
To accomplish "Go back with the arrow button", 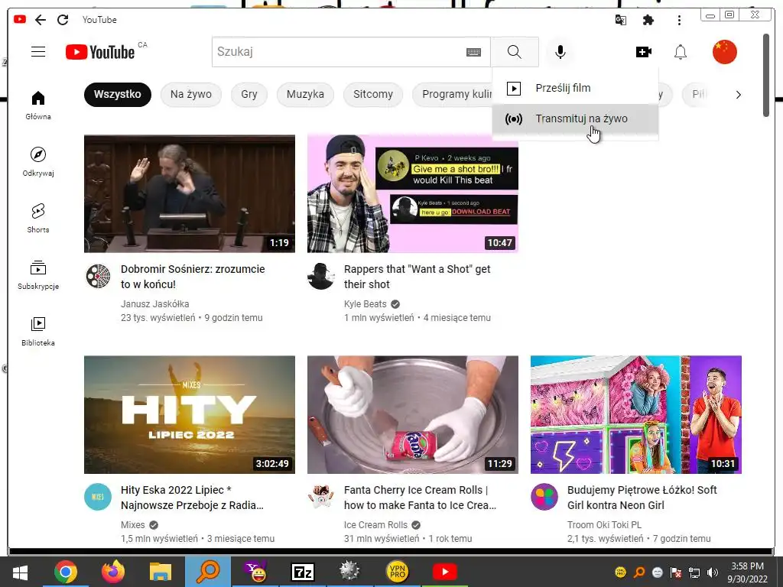I will (x=41, y=19).
